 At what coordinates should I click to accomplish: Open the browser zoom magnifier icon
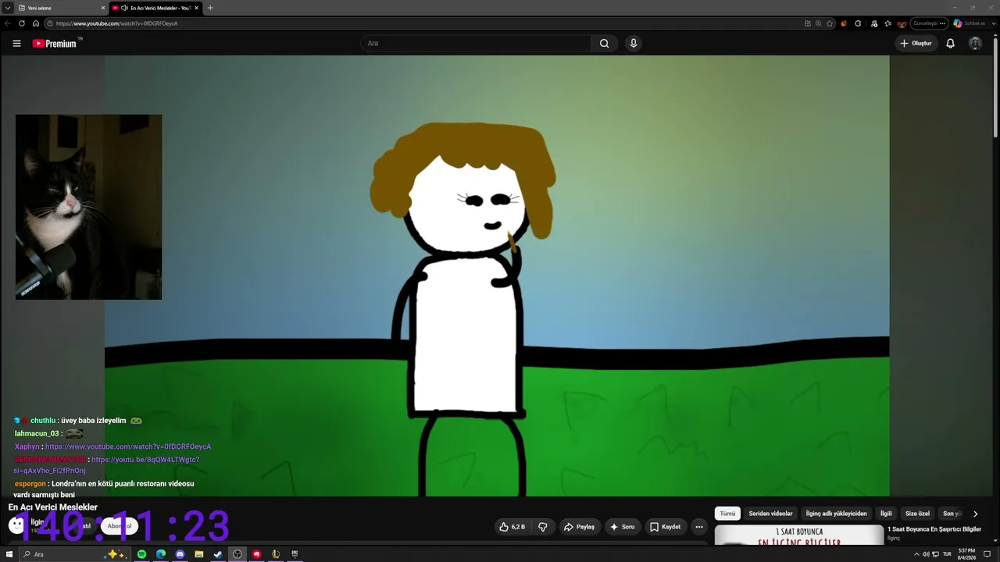[x=818, y=23]
